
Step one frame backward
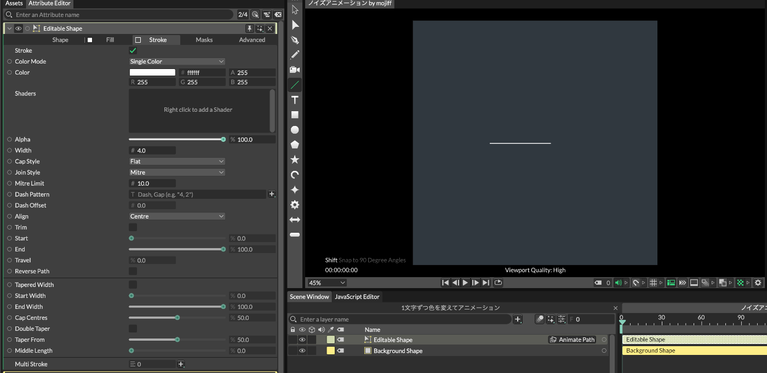(455, 283)
